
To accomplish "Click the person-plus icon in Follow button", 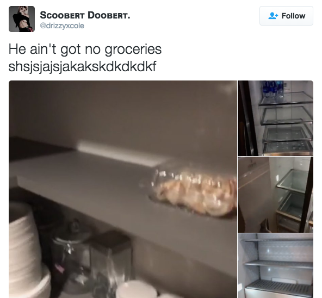I will pos(273,16).
